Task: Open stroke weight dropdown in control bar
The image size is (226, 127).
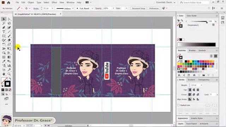Action: [53, 8]
